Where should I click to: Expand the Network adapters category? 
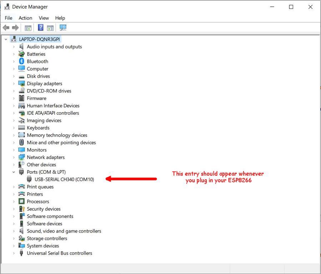(x=14, y=157)
